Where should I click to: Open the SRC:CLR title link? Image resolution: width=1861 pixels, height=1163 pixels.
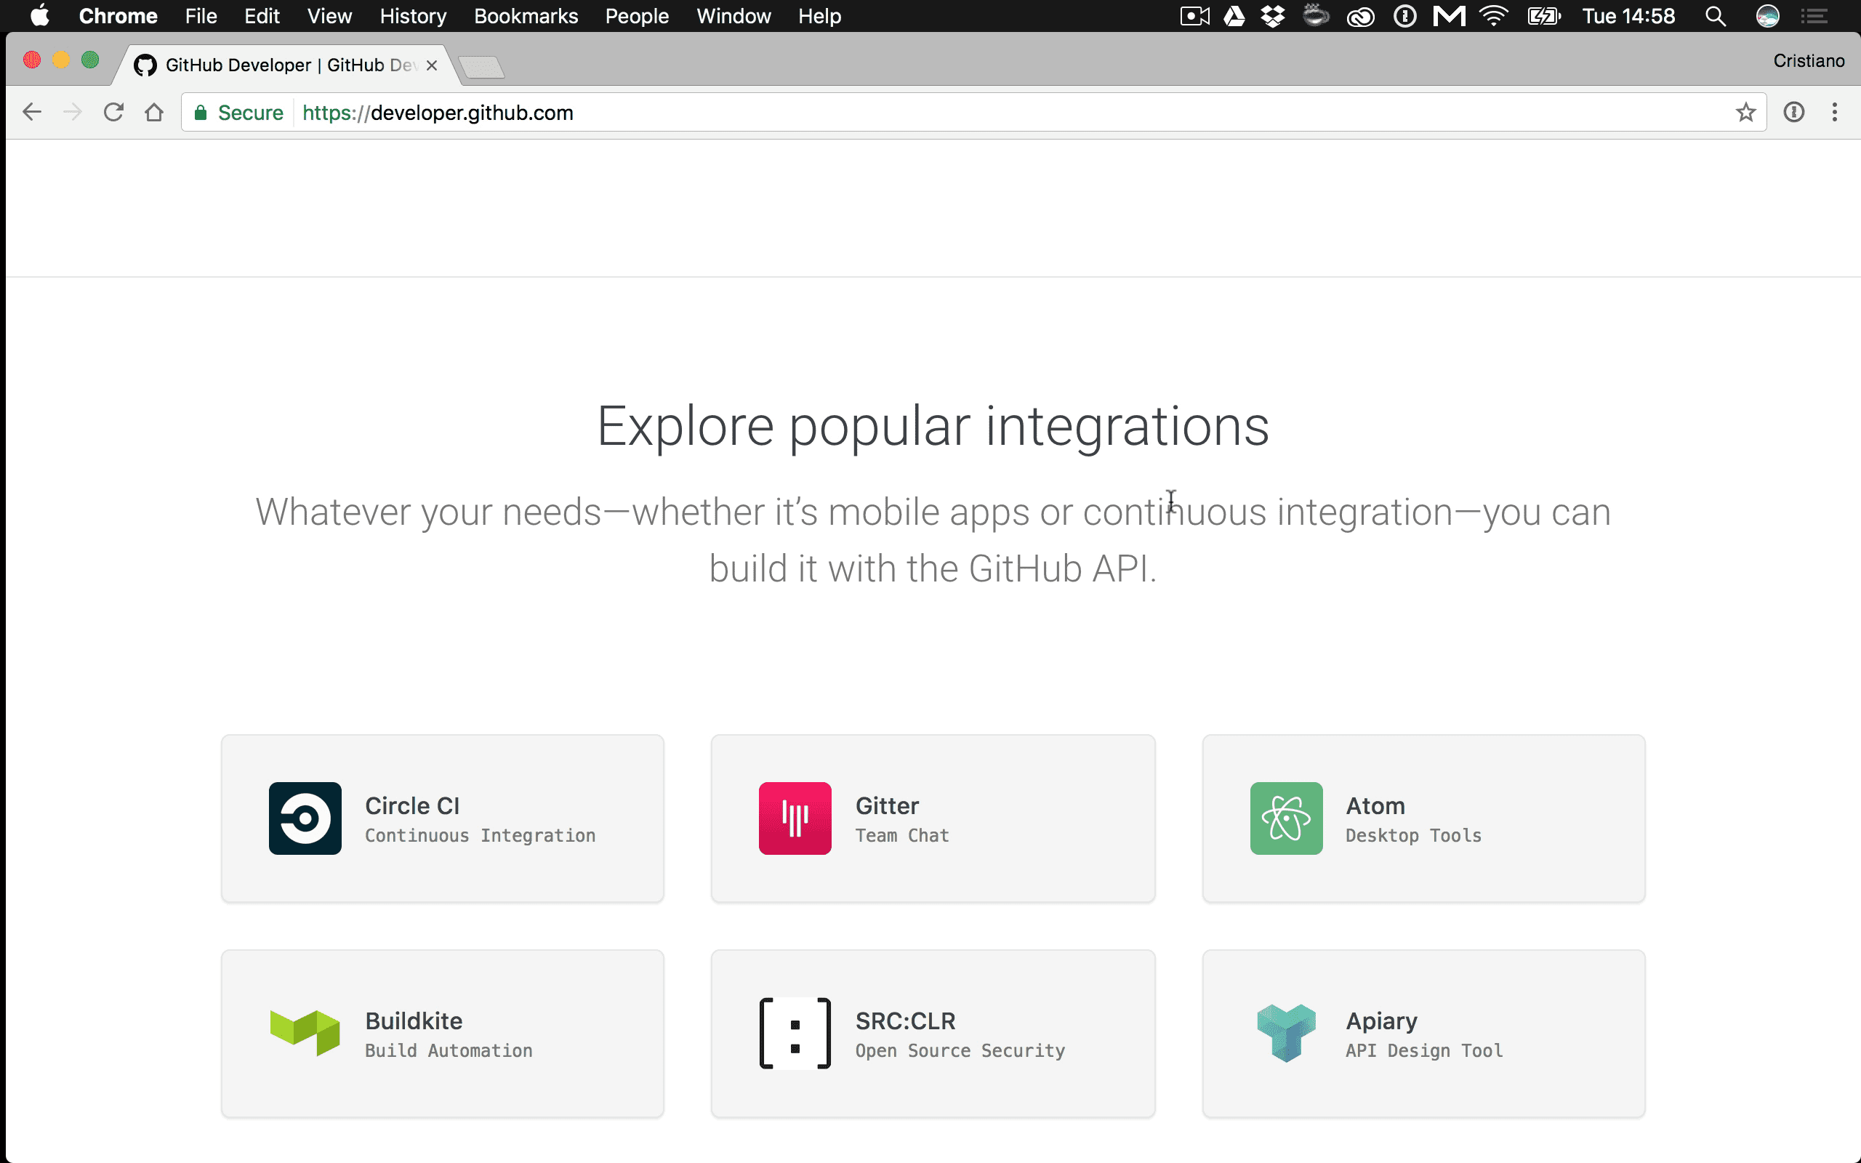click(905, 1021)
